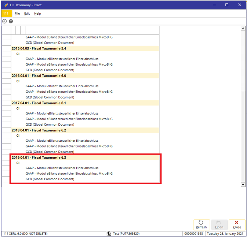Select the topmost GAAP MircoBilG row
247x237 pixels.
coord(69,37)
